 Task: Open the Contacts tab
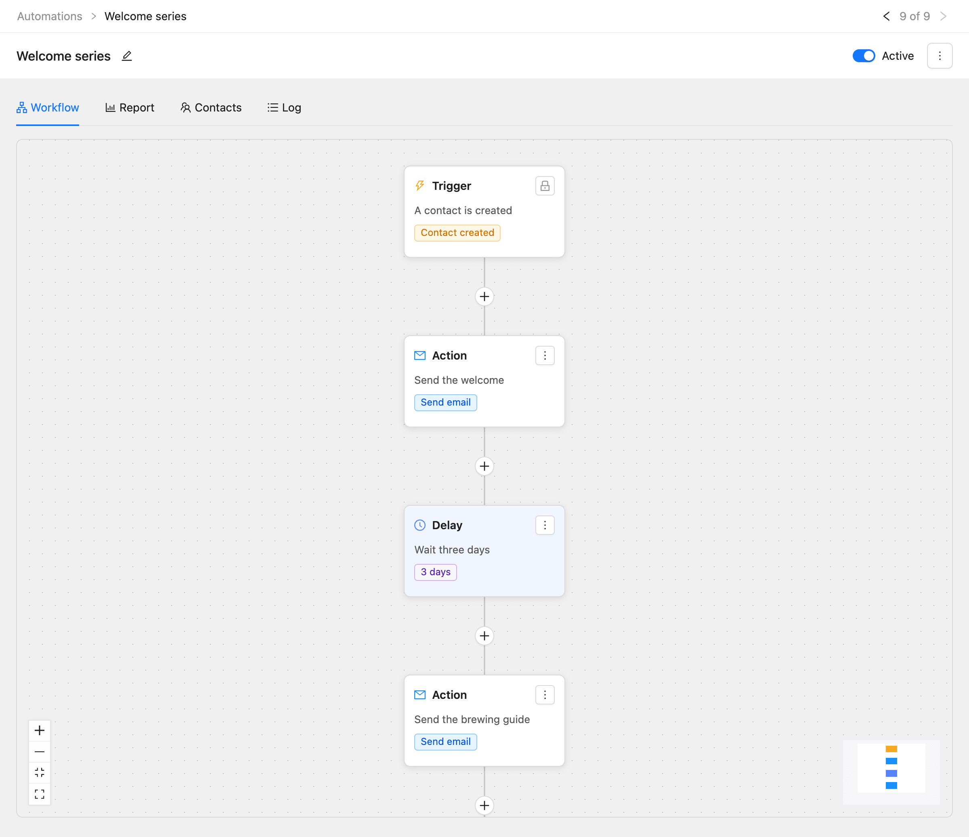211,107
